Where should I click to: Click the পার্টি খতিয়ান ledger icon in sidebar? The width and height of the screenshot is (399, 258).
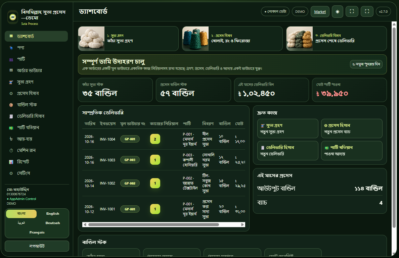click(11, 127)
